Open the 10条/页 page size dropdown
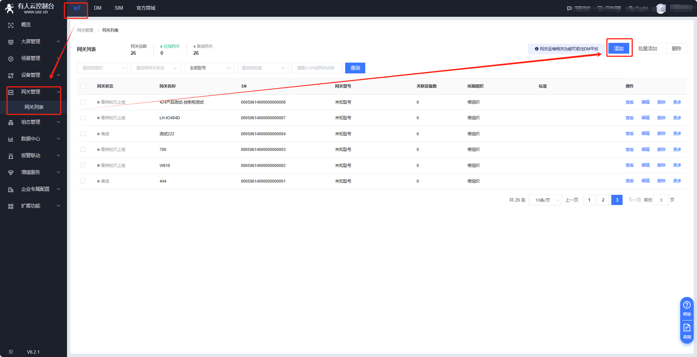Viewport: 697px width, 357px height. coord(545,200)
